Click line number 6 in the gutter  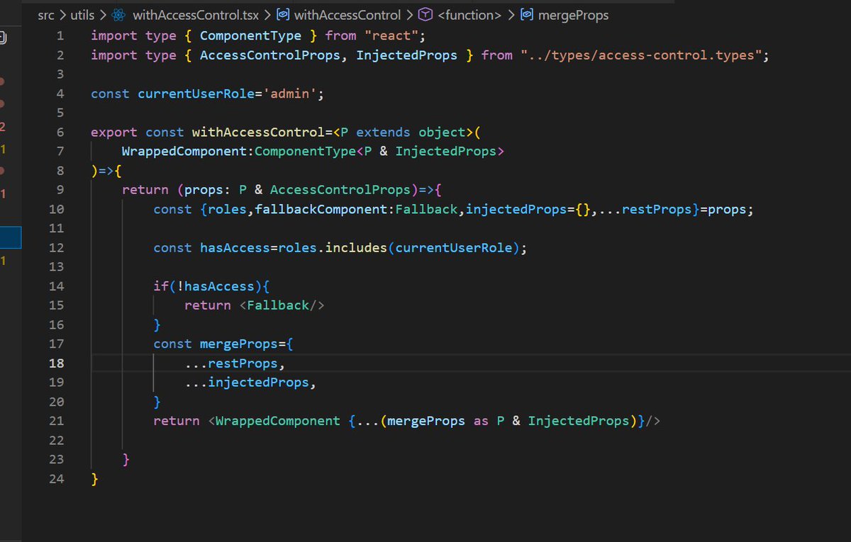click(60, 132)
